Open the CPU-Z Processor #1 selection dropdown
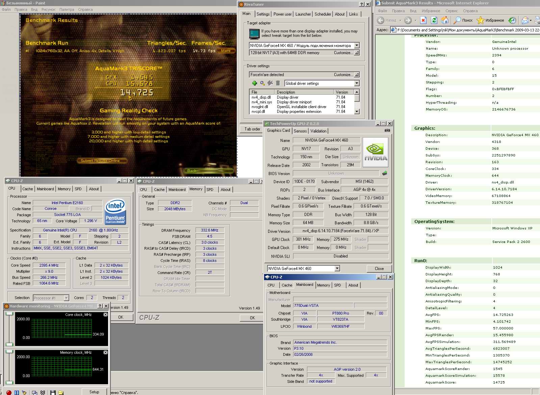This screenshot has height=395, width=540. pos(66,298)
